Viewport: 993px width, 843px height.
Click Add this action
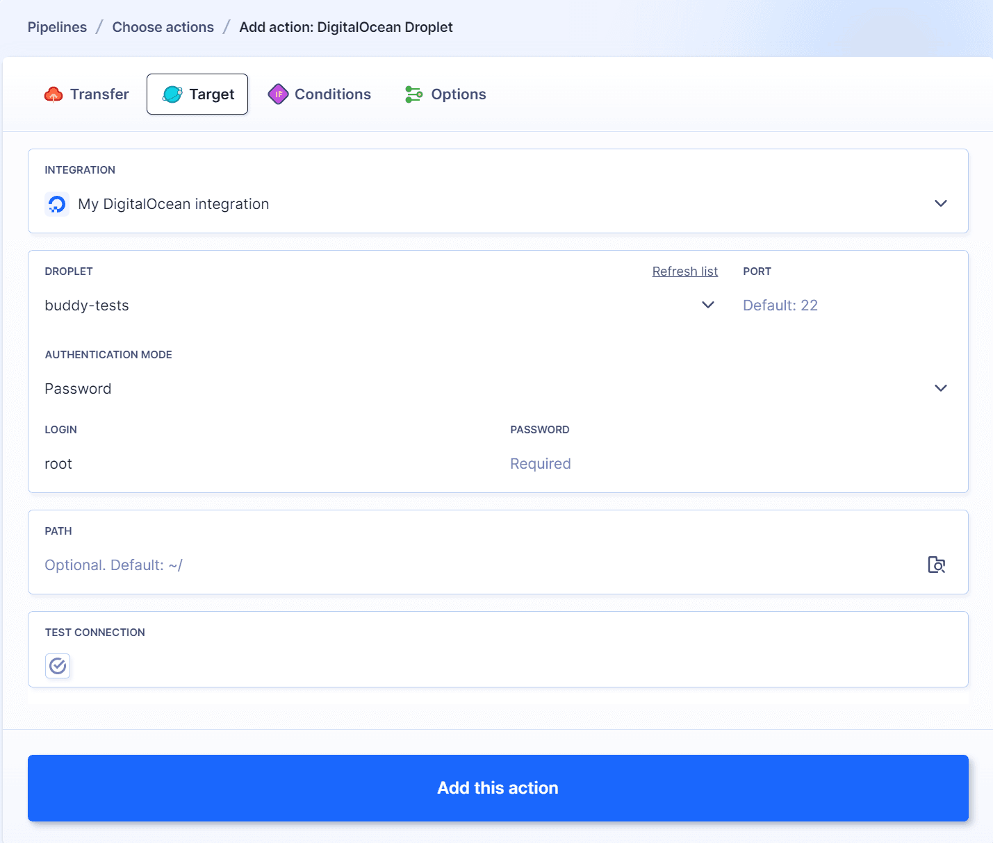point(497,788)
